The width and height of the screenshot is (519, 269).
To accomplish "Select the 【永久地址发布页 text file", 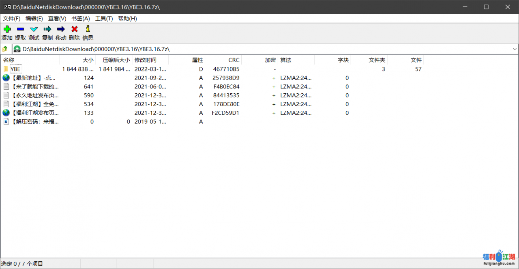I will 35,95.
